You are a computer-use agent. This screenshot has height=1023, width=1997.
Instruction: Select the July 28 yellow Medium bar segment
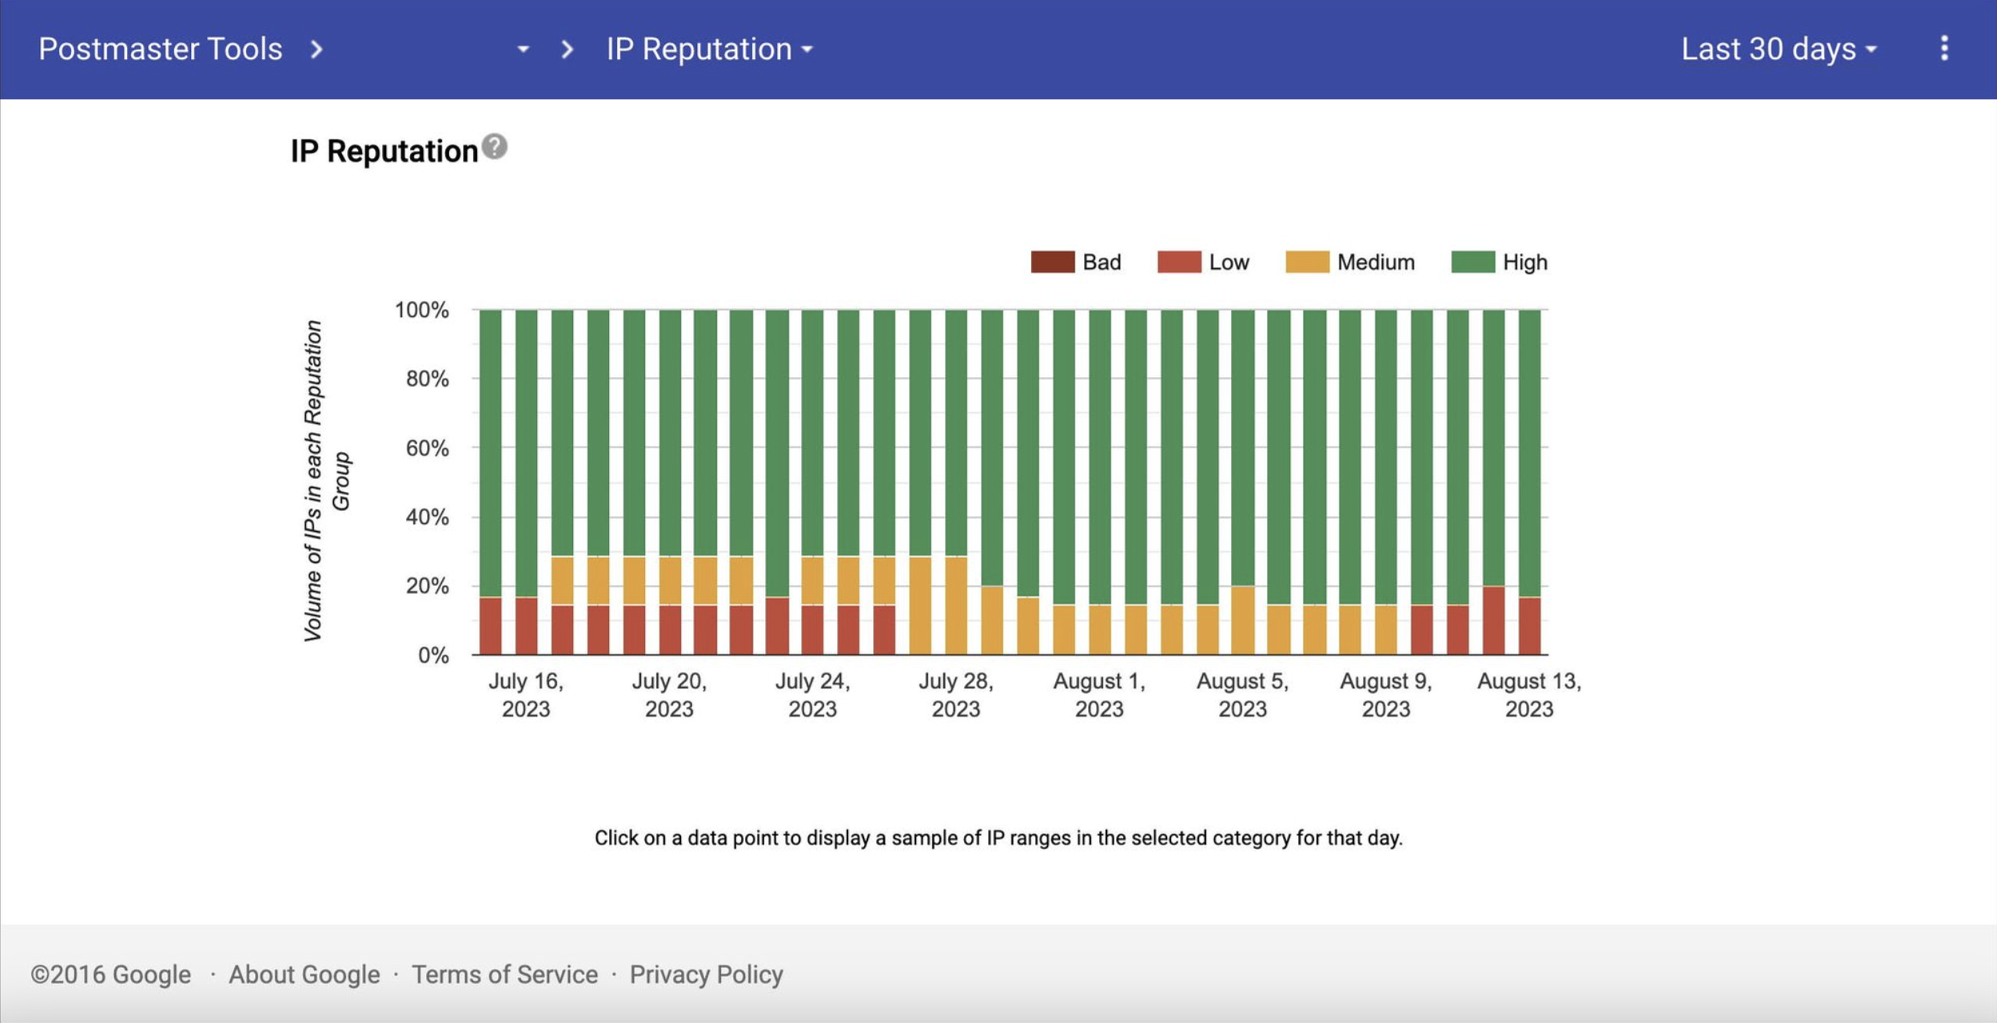point(956,605)
